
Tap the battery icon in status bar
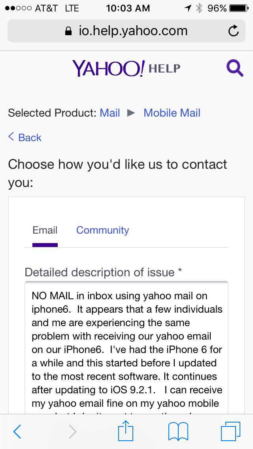pos(238,8)
